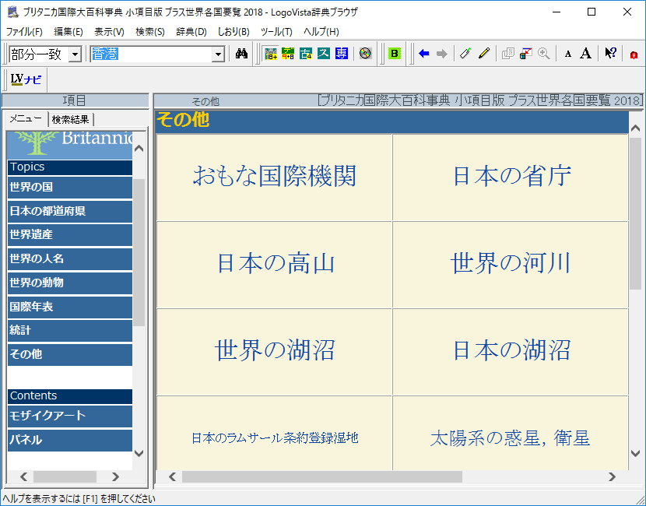Click その他 in the sidebar menu

click(70, 354)
